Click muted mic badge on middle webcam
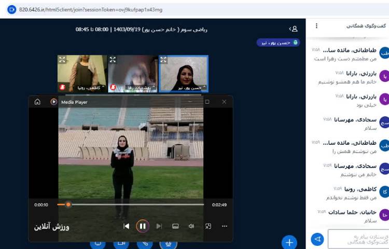Image resolution: width=389 pixels, height=249 pixels. 113,87
